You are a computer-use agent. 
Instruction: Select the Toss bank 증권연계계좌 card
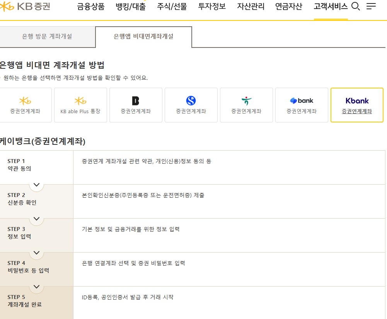coord(302,105)
